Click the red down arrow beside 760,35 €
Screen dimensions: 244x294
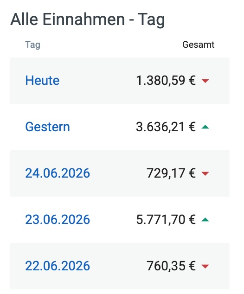click(x=205, y=266)
